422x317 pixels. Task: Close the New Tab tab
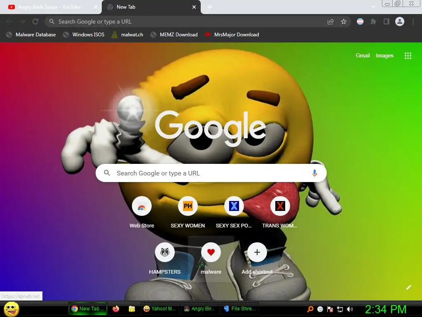[194, 7]
